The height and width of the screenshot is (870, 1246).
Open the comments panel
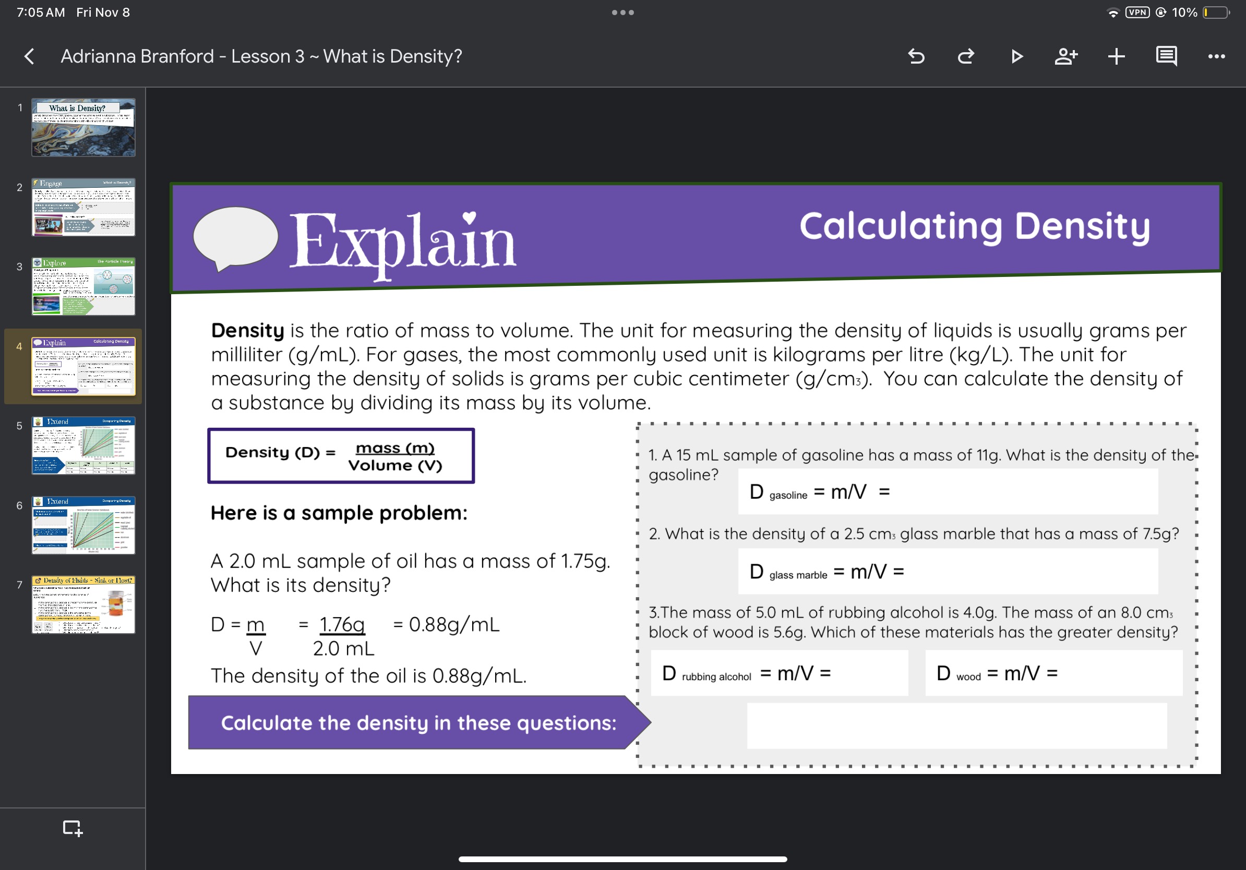pyautogui.click(x=1166, y=56)
